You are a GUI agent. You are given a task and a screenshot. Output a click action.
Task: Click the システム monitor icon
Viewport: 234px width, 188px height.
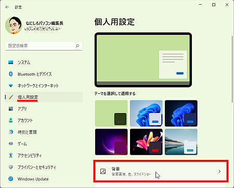coord(11,62)
